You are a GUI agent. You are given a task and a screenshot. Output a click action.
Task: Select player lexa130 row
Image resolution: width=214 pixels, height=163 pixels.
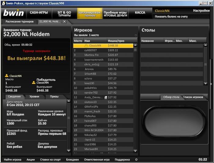pos(103,83)
